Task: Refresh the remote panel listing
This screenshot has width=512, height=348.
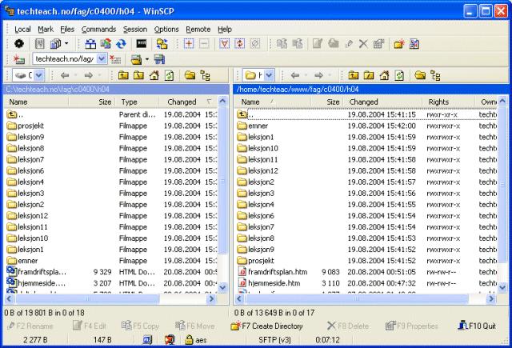Action: point(399,75)
